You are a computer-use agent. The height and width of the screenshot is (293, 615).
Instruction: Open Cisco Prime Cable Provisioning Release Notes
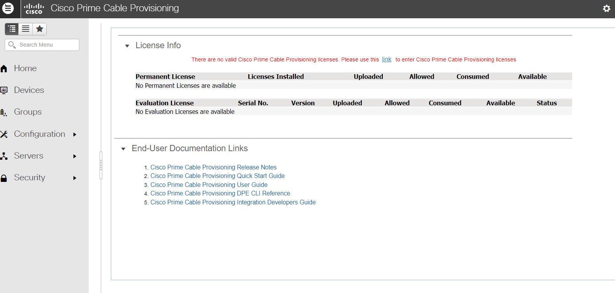point(214,167)
